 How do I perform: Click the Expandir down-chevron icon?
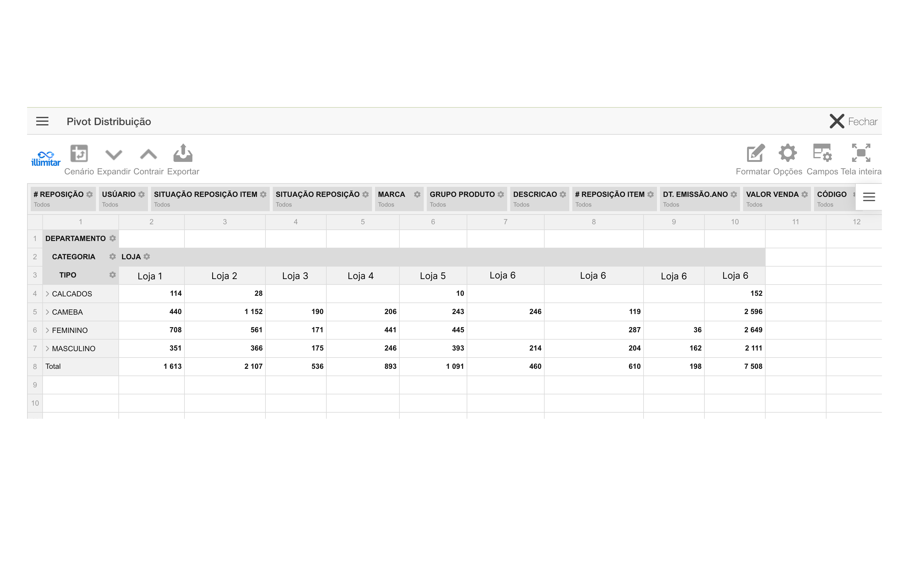(114, 155)
